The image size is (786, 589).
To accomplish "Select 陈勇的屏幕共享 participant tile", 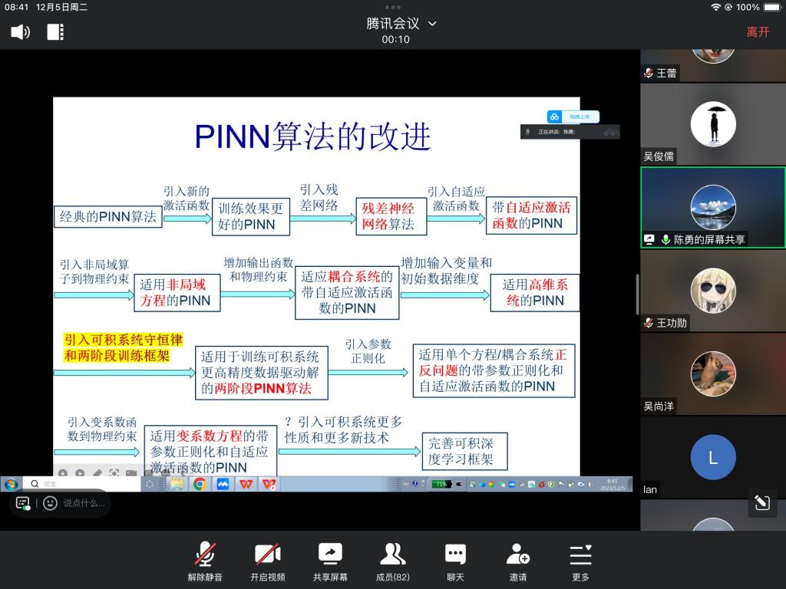I will [712, 207].
